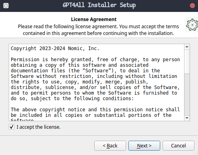The width and height of the screenshot is (198, 155).
Task: Click the GPT4All app icon in title bar
Action: tap(6, 6)
